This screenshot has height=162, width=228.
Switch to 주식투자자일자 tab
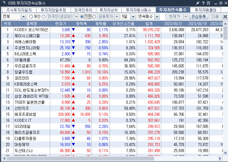click(19, 10)
